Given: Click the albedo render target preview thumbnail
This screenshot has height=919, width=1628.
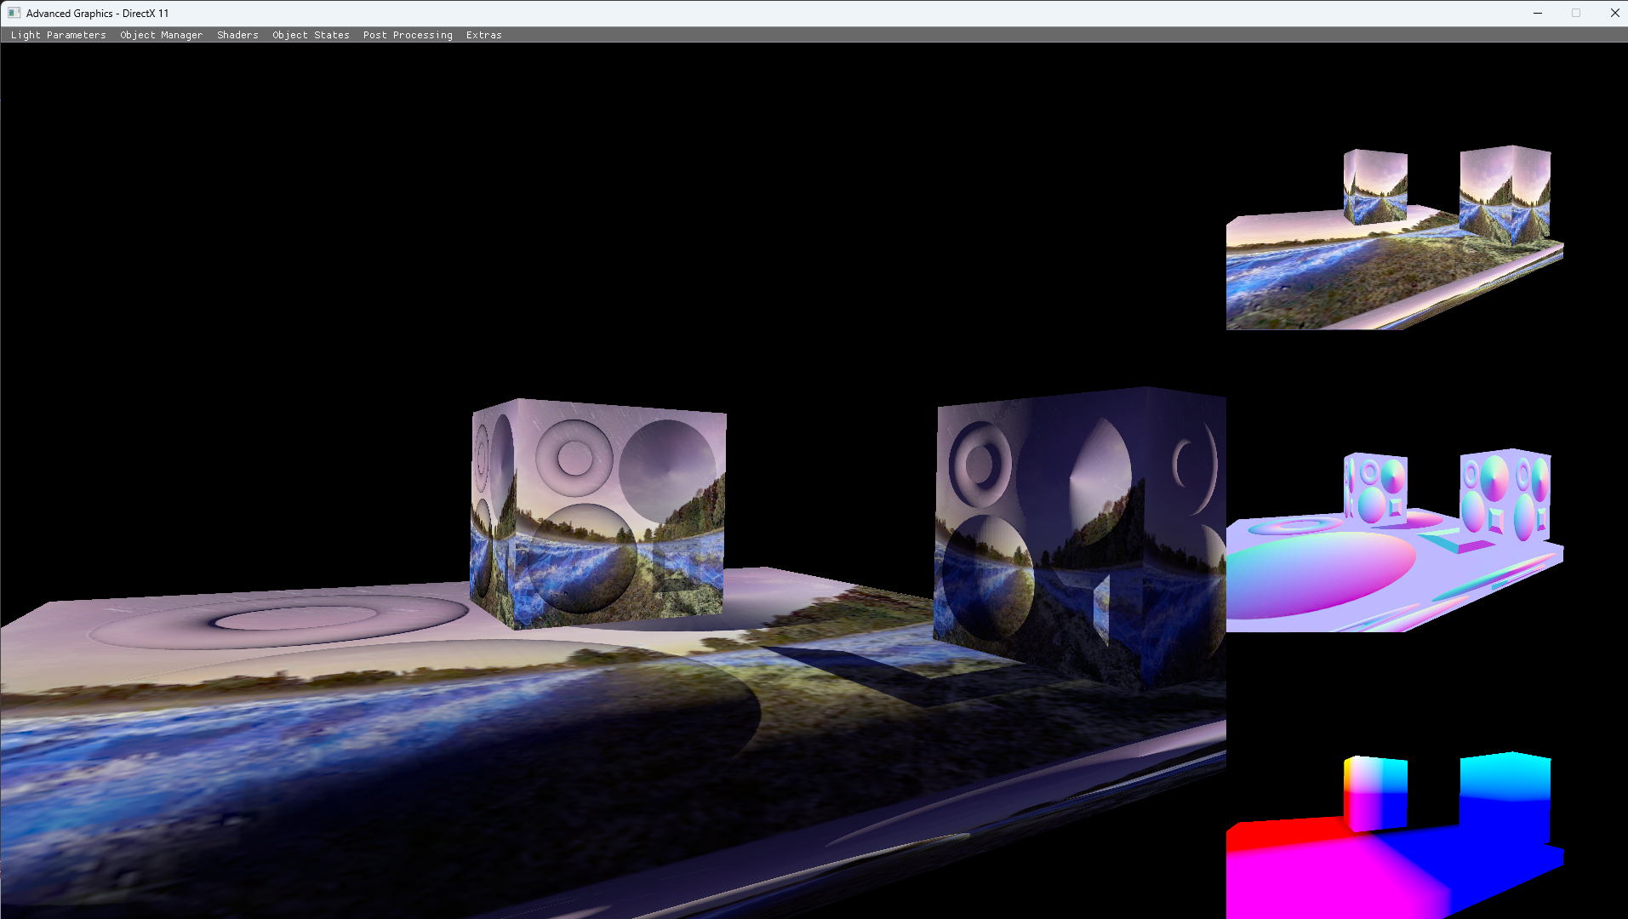Looking at the screenshot, I should point(1394,237).
